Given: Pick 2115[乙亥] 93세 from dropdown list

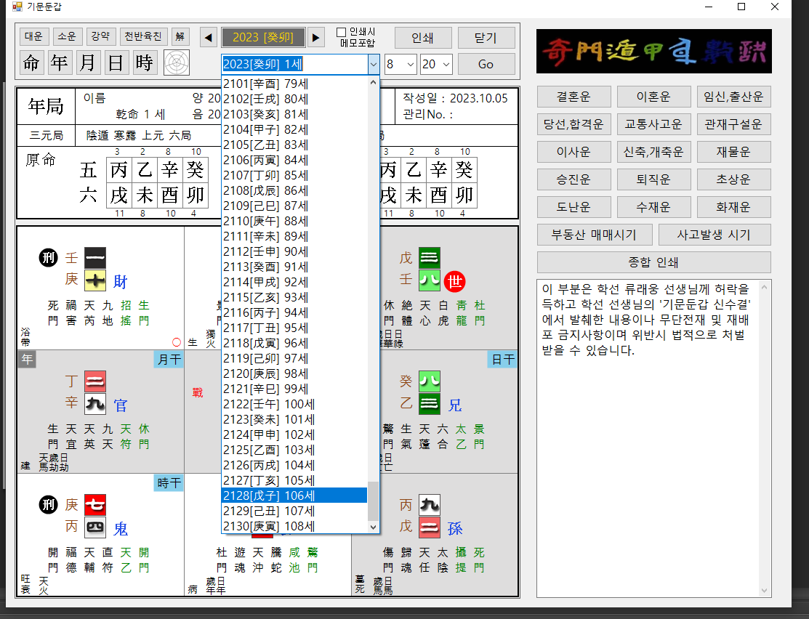Looking at the screenshot, I should click(x=294, y=298).
